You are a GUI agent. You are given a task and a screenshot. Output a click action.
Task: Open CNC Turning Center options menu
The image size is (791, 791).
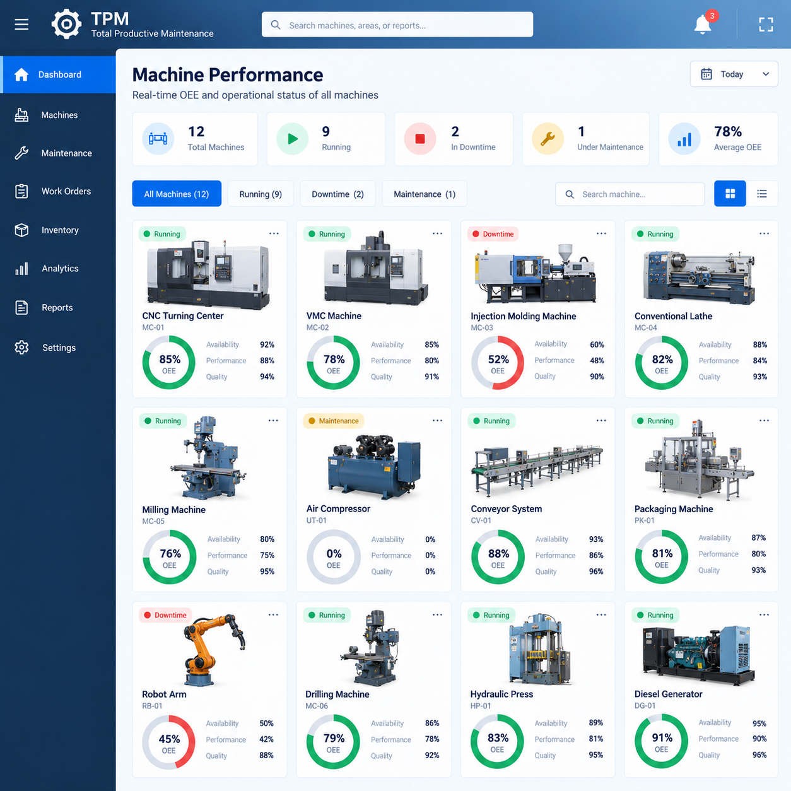274,233
